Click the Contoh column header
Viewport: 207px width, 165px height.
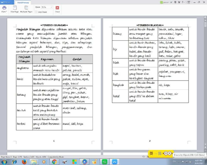(x=77, y=59)
